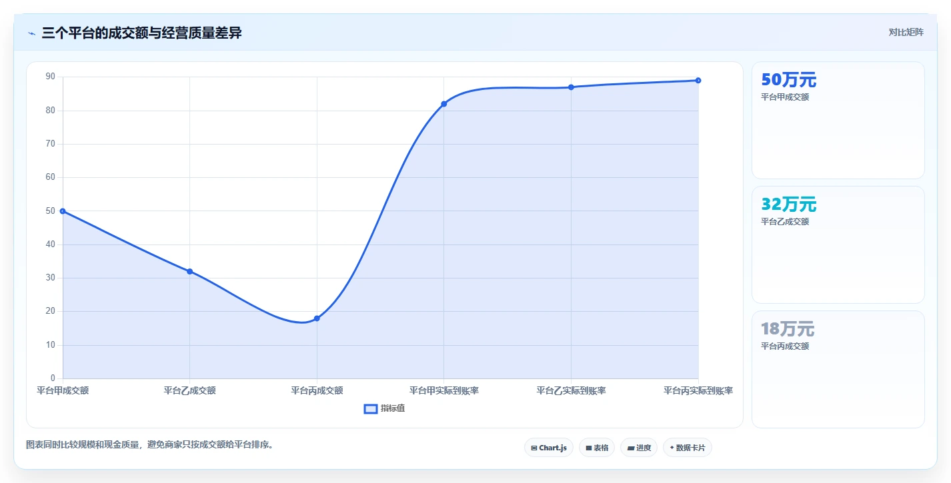
Task: Click the 平台甲实际到账率 axis label
Action: coord(444,391)
